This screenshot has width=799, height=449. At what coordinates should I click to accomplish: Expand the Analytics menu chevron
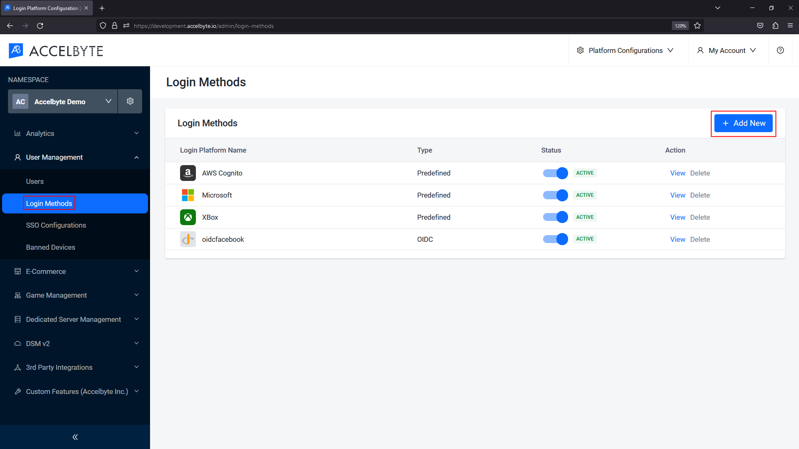tap(136, 133)
